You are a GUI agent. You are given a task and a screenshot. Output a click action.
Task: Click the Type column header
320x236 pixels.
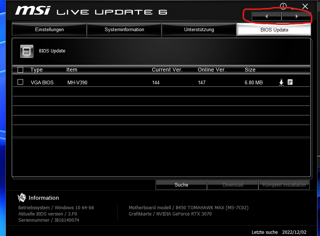(x=37, y=70)
